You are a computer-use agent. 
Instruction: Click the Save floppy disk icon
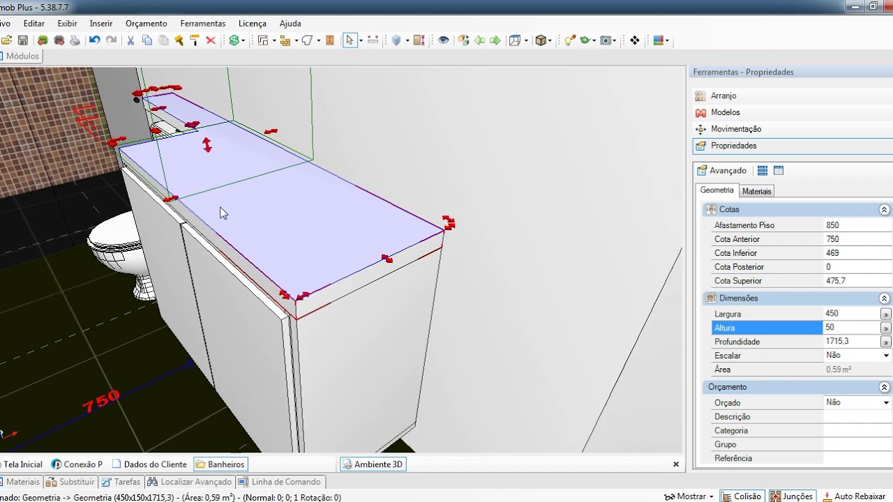pos(23,40)
